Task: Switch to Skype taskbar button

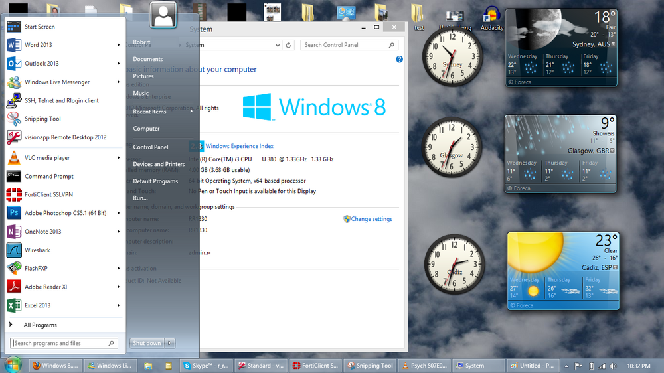Action: point(207,366)
